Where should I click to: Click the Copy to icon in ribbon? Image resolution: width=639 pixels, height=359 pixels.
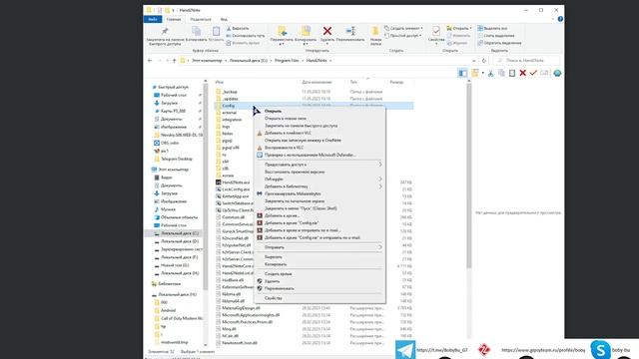tap(306, 31)
